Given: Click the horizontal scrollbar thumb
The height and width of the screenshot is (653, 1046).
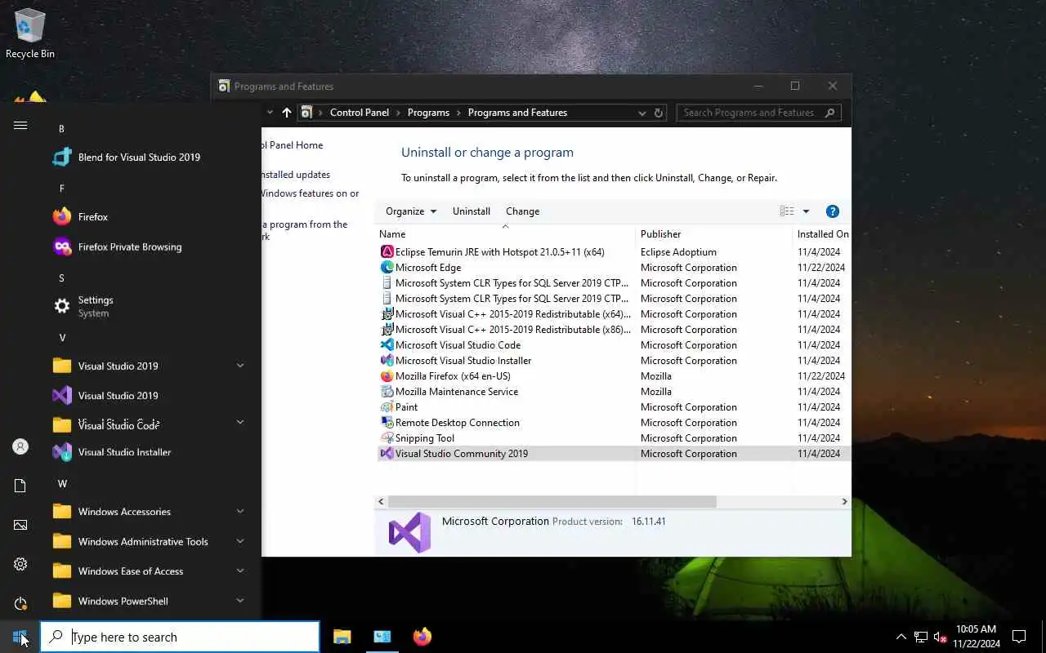Looking at the screenshot, I should pyautogui.click(x=552, y=502).
